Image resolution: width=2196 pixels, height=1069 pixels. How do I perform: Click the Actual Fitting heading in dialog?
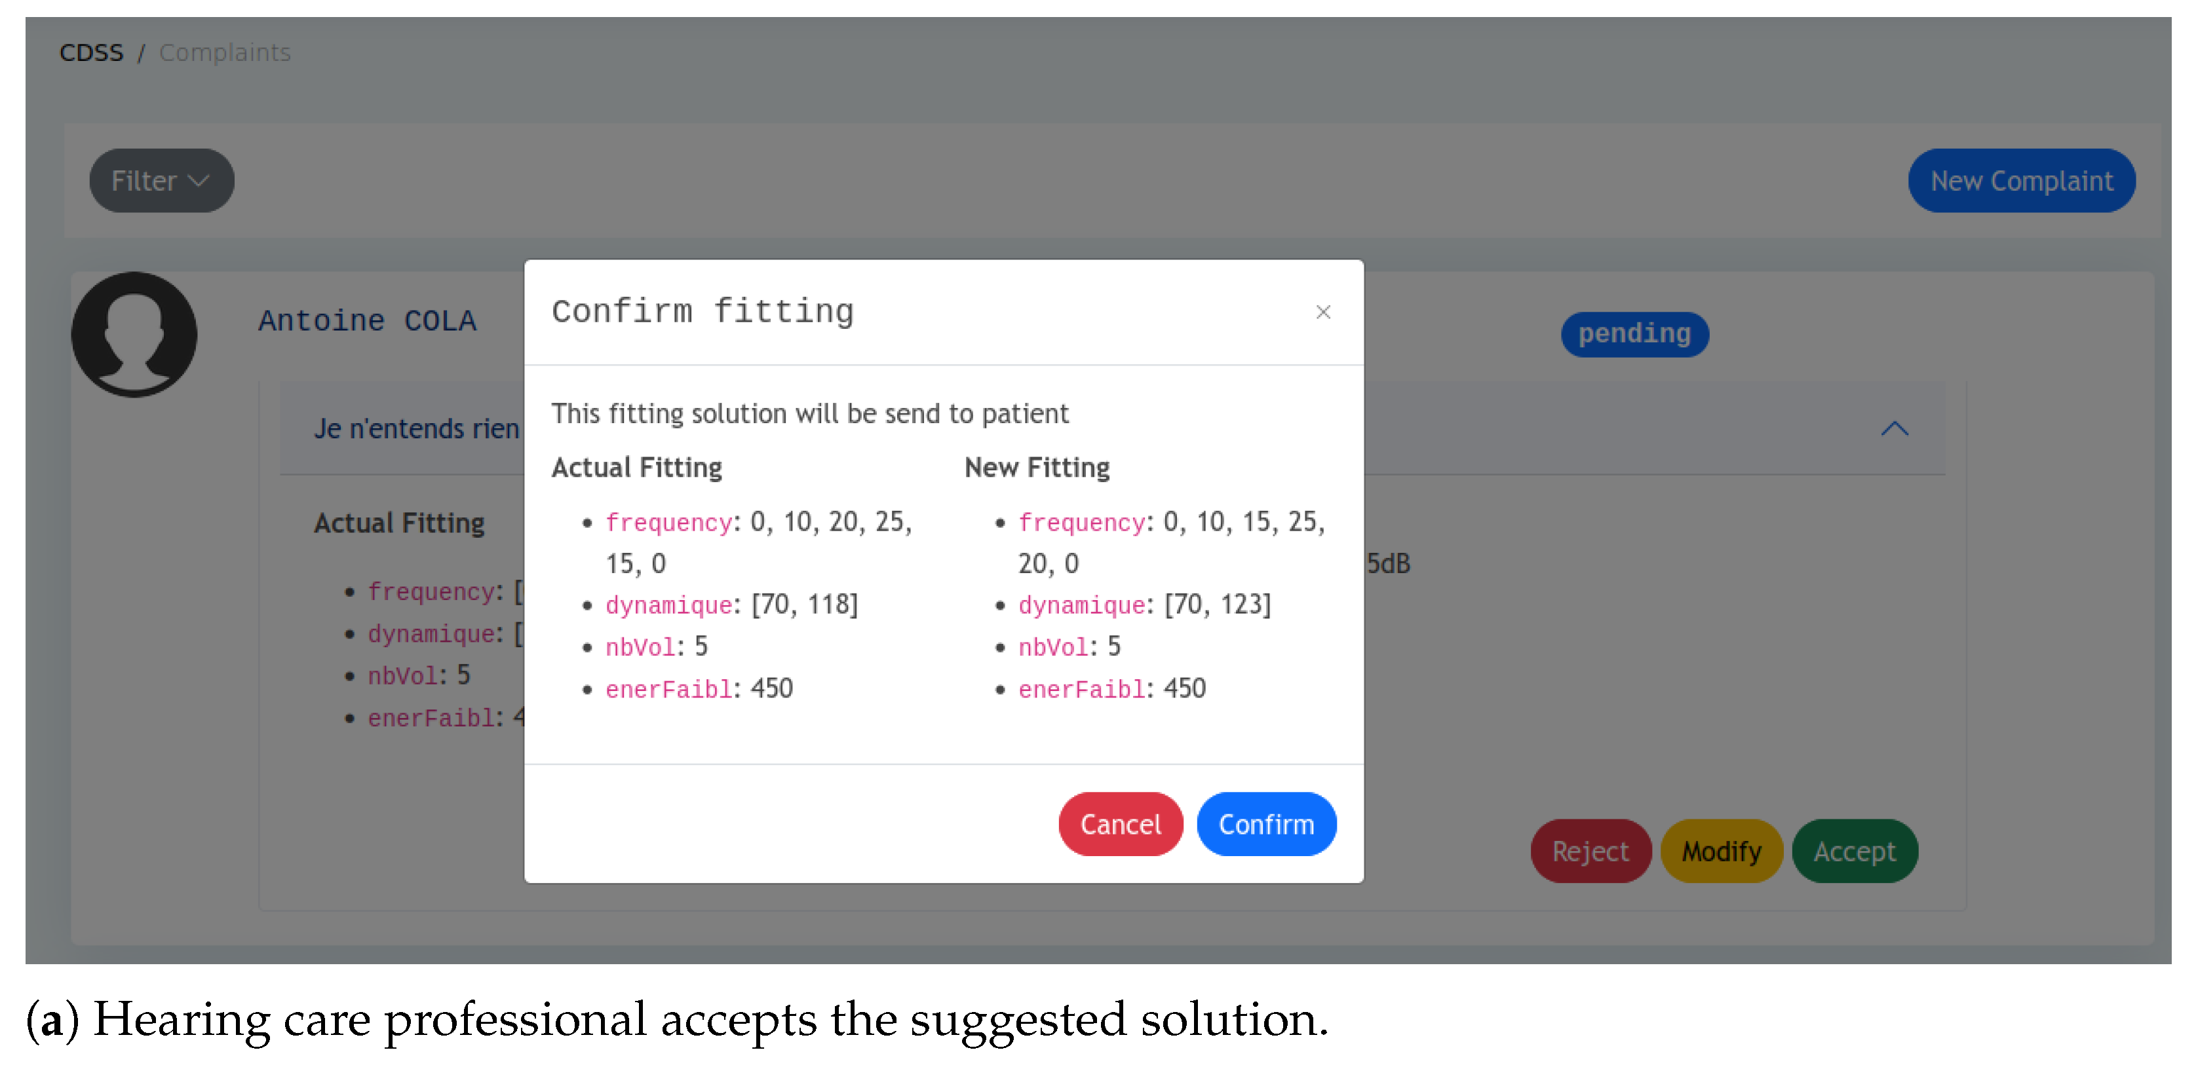pyautogui.click(x=637, y=468)
